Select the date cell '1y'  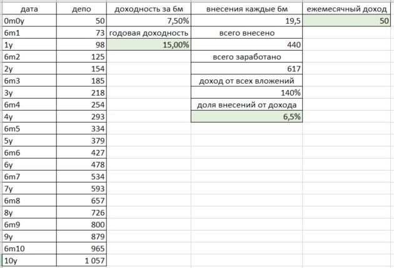click(x=29, y=45)
